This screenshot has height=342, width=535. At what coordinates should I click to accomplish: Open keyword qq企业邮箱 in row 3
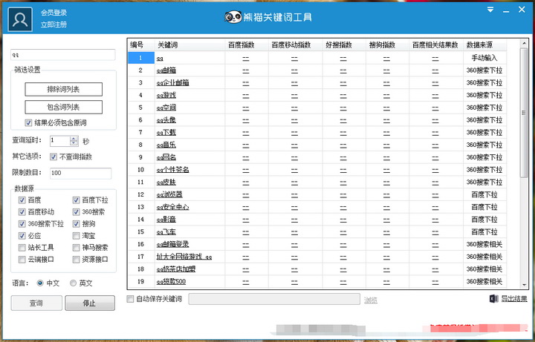tap(172, 83)
